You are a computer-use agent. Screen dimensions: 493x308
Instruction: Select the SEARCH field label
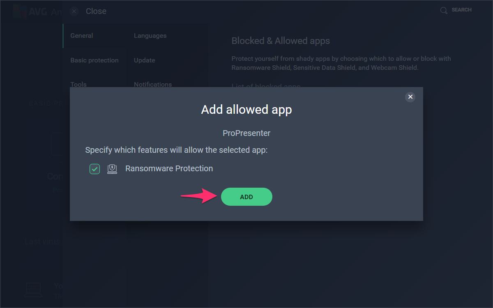pyautogui.click(x=461, y=10)
